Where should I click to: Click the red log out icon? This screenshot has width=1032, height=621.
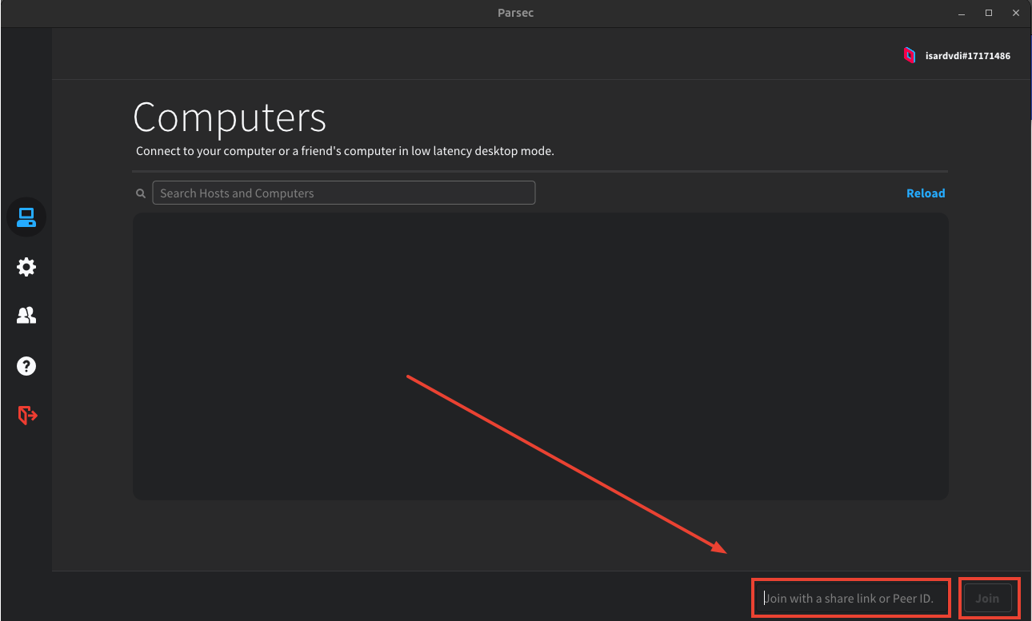point(27,415)
